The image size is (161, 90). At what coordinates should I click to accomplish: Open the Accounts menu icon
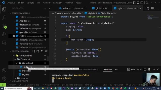(x=4, y=70)
